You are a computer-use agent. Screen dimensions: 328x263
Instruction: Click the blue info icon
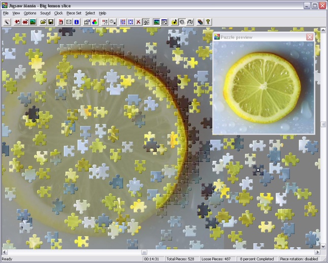click(x=76, y=22)
